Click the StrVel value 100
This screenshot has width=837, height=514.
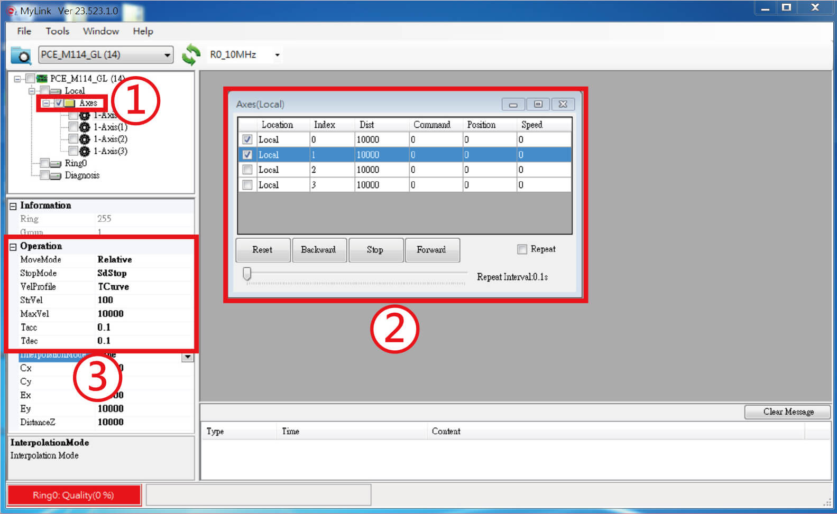tap(105, 301)
